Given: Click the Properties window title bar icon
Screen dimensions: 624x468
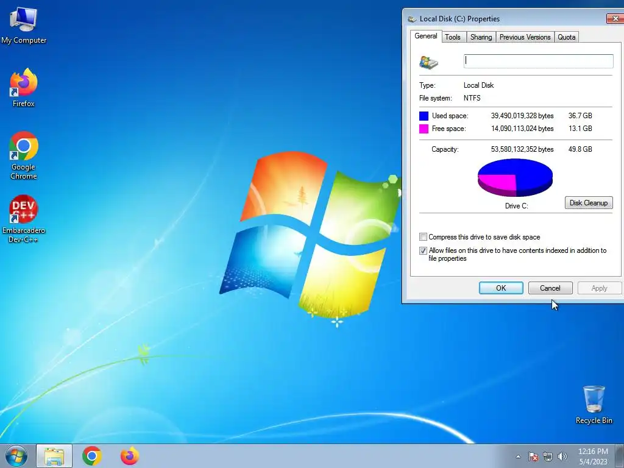Looking at the screenshot, I should pos(412,19).
